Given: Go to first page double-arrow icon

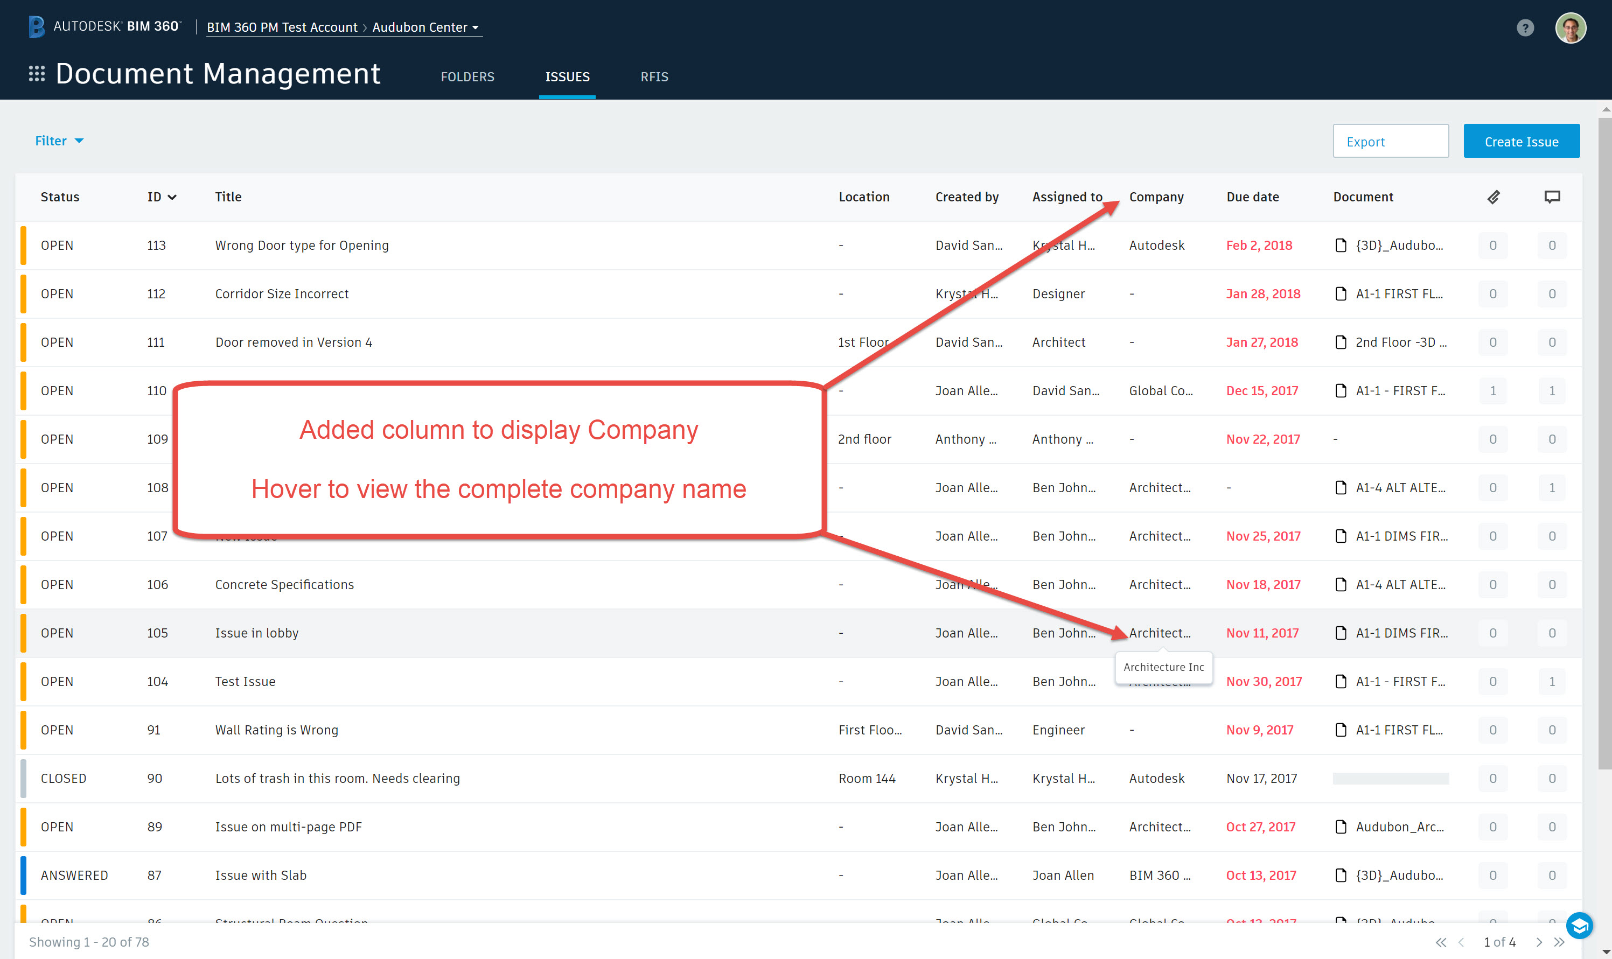Looking at the screenshot, I should point(1441,942).
